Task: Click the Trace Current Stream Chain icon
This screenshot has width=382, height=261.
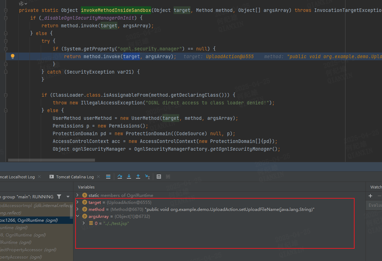Action: [x=168, y=177]
